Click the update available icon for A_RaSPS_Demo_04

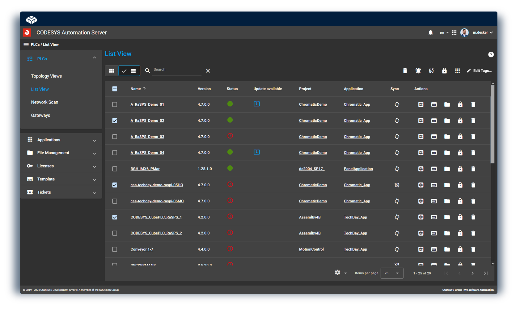256,152
